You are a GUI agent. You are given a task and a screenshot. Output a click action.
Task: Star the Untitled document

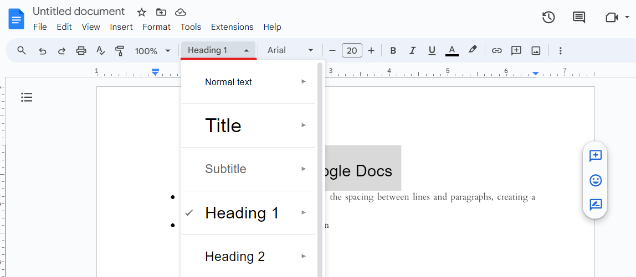click(x=142, y=12)
